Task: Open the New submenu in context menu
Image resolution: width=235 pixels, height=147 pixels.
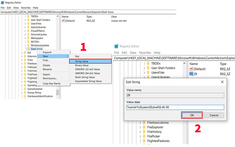Action: 53,56
